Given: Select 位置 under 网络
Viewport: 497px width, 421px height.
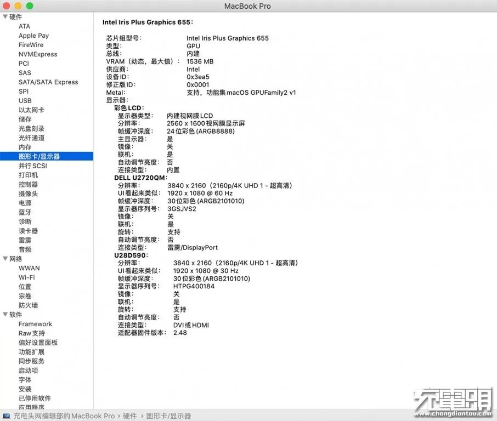Looking at the screenshot, I should point(25,287).
